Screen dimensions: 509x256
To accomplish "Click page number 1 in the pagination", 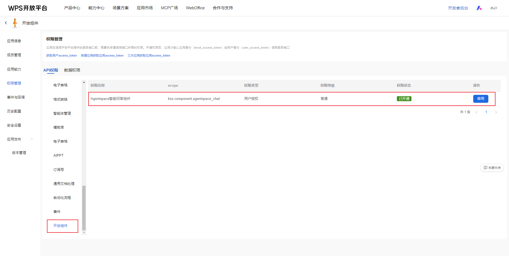I will point(486,112).
